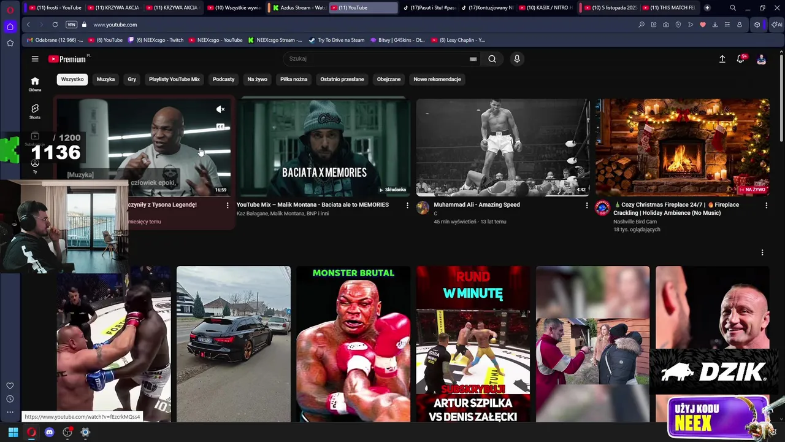Screen dimensions: 785x442
Task: Open a new browser tab with plus
Action: pyautogui.click(x=707, y=8)
